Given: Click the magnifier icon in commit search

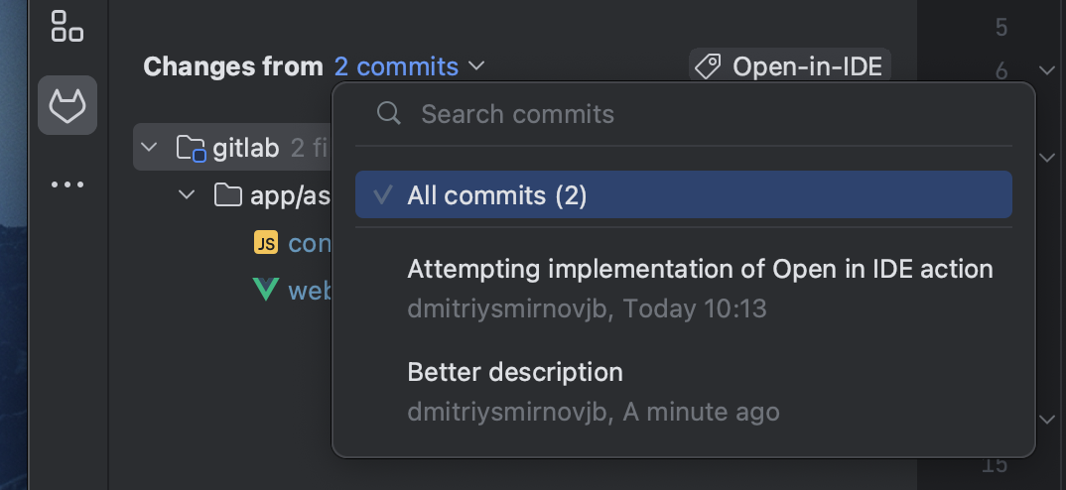Looking at the screenshot, I should [389, 113].
